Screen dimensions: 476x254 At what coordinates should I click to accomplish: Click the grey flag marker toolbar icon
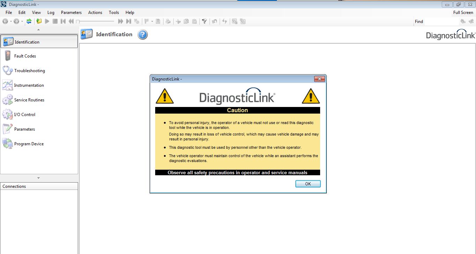tap(147, 21)
